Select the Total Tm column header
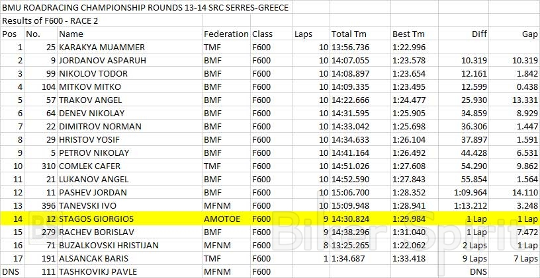 click(x=351, y=34)
